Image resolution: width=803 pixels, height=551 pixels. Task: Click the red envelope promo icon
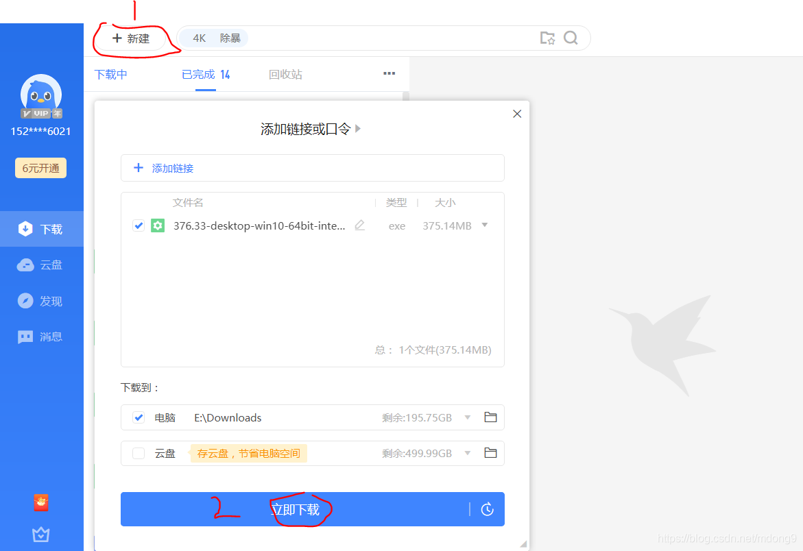point(40,502)
